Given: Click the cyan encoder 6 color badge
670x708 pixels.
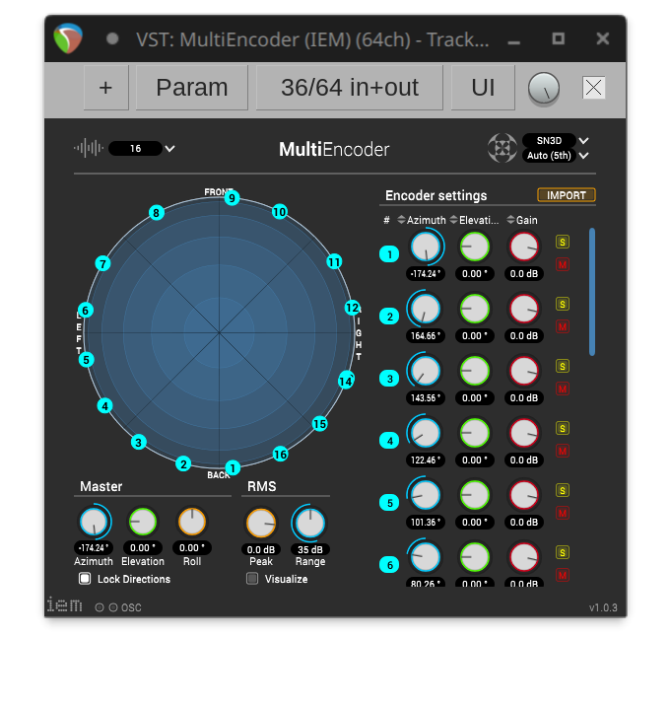Looking at the screenshot, I should 389,565.
